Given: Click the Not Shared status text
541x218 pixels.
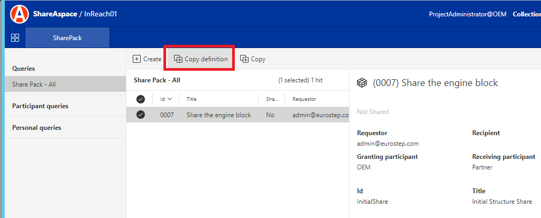Looking at the screenshot, I should point(373,111).
